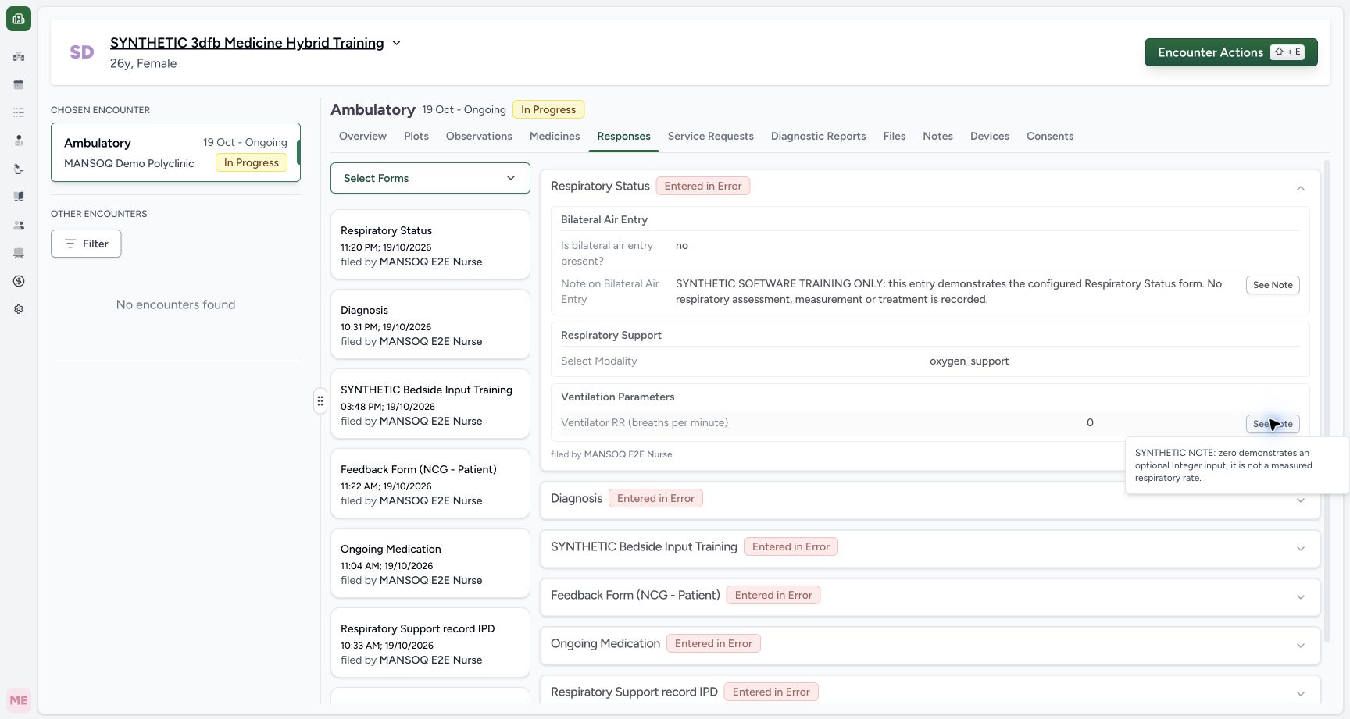Select Respiratory Status form card in list
The width and height of the screenshot is (1350, 719).
click(430, 244)
